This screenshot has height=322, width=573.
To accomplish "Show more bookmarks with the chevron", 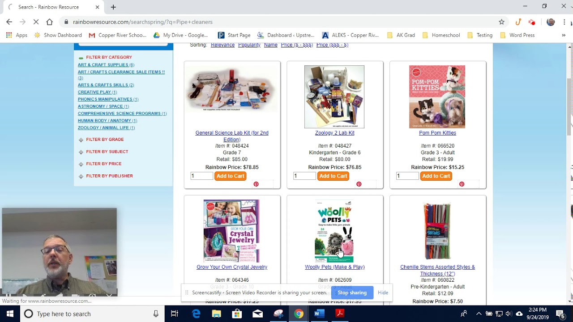I will click(563, 35).
